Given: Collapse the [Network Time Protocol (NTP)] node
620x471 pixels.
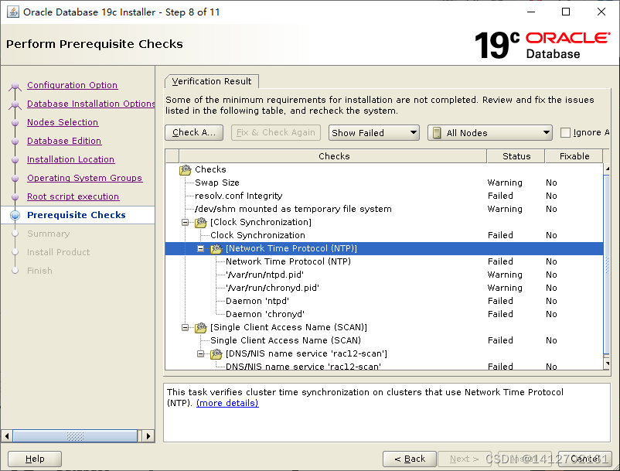Looking at the screenshot, I should (200, 249).
